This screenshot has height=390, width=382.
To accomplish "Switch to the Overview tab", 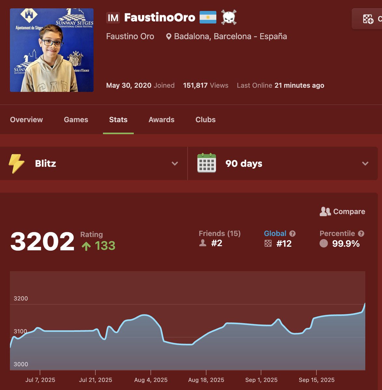I will point(26,120).
